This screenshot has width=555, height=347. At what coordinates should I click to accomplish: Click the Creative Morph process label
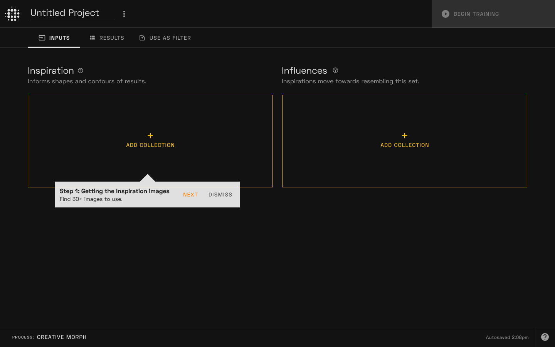click(62, 337)
